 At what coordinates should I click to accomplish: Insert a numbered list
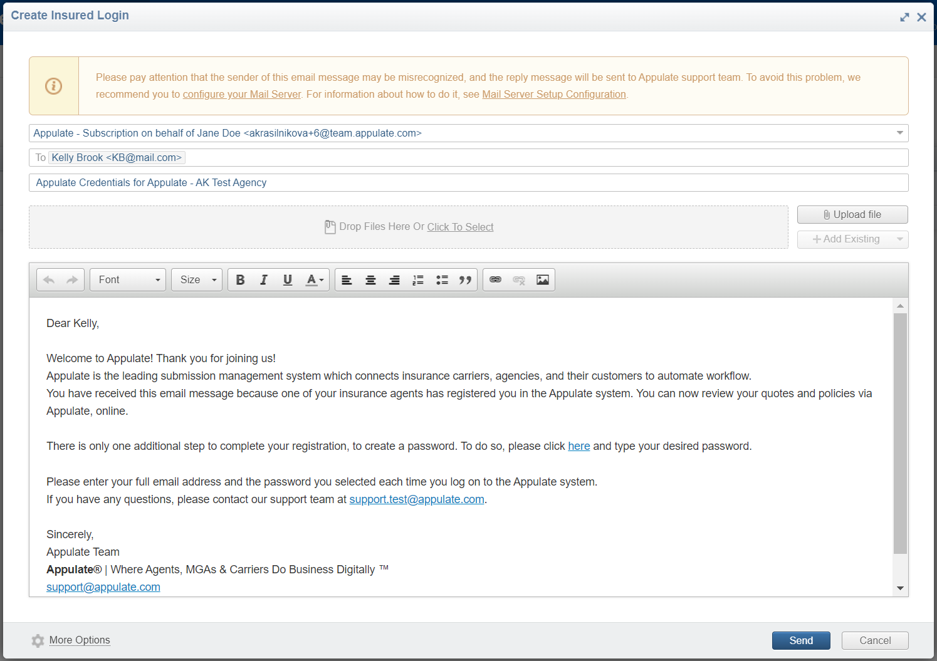(x=418, y=280)
